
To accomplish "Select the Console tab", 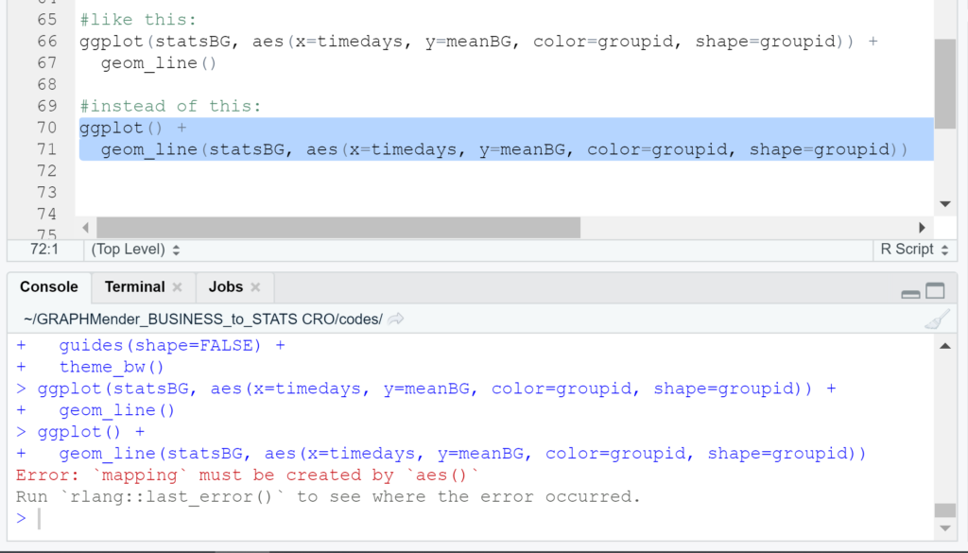I will 49,287.
